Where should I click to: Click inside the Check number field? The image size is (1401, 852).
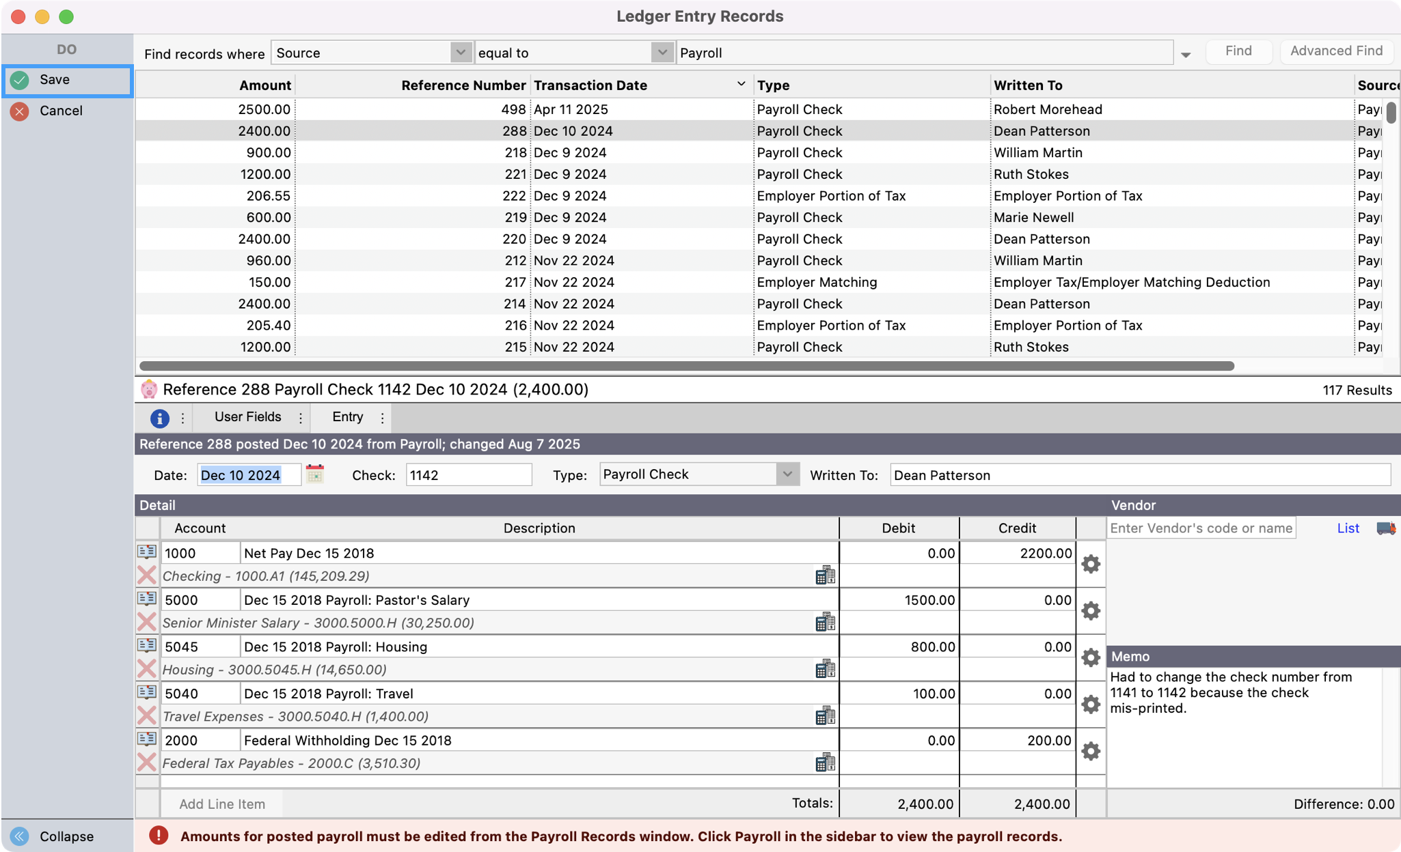point(468,474)
